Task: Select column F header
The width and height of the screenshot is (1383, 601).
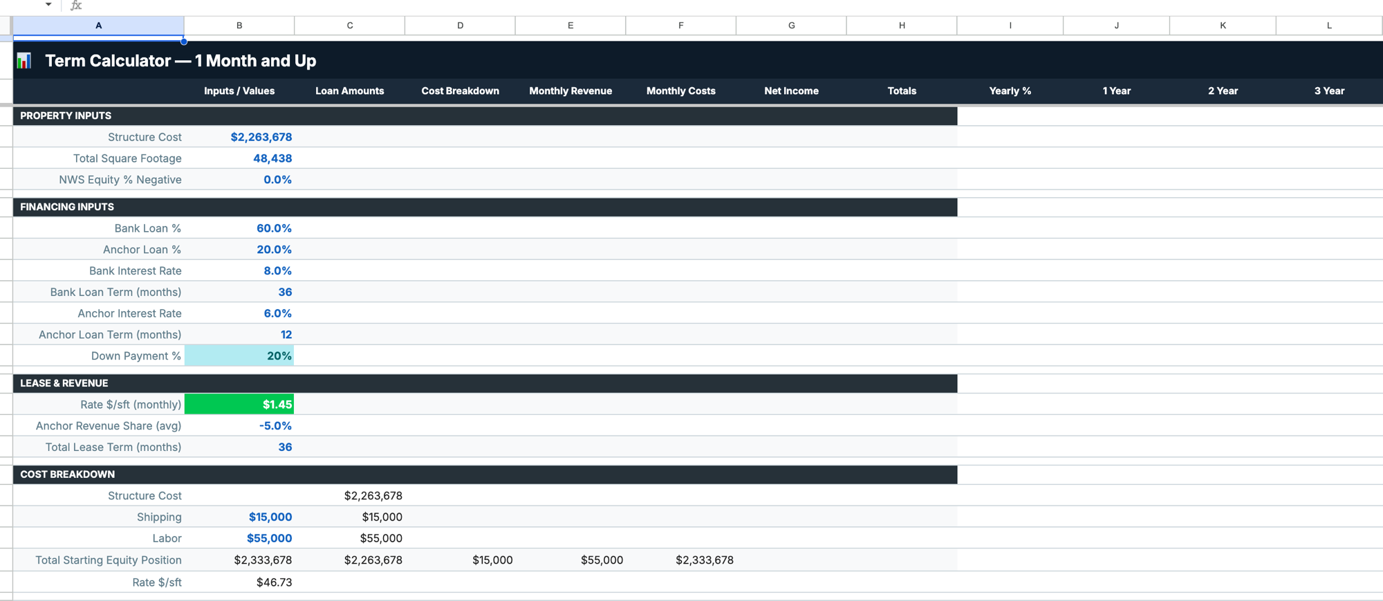Action: pyautogui.click(x=681, y=26)
